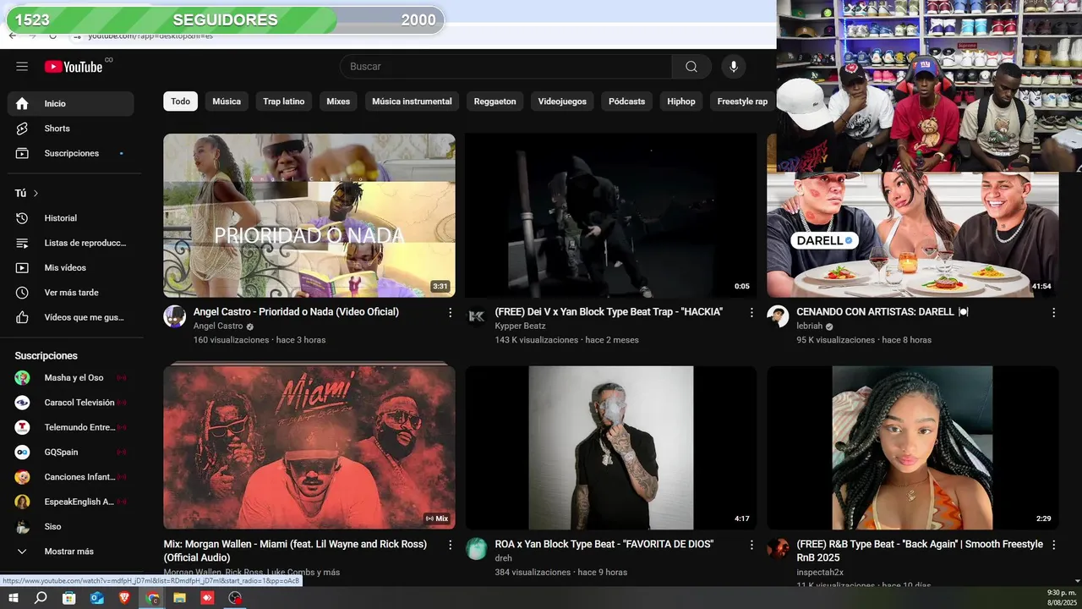
Task: Play HACKIA type beat thumbnail
Action: click(x=611, y=216)
